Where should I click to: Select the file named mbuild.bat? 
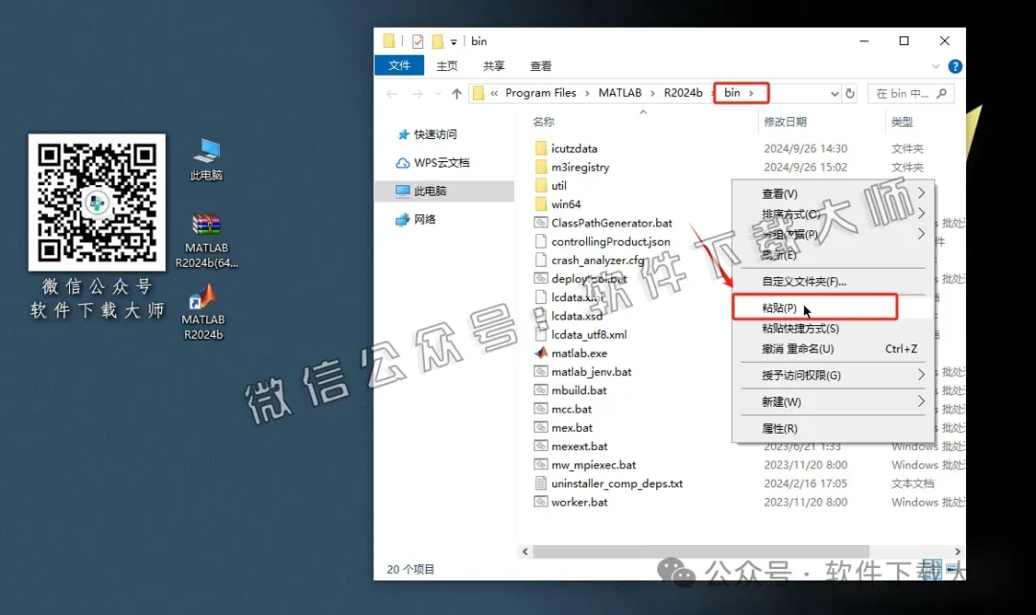[x=578, y=390]
